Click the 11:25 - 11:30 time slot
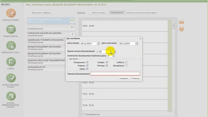 125,94
